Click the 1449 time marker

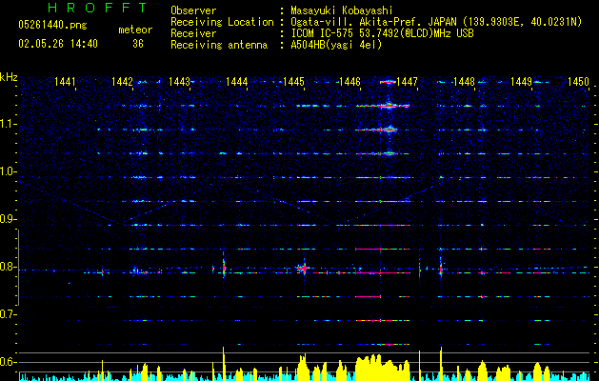pos(522,82)
